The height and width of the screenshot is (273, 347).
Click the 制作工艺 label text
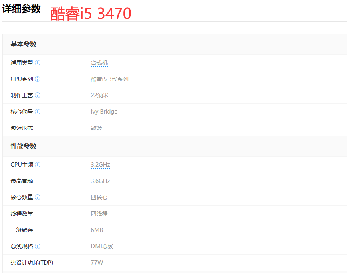22,95
